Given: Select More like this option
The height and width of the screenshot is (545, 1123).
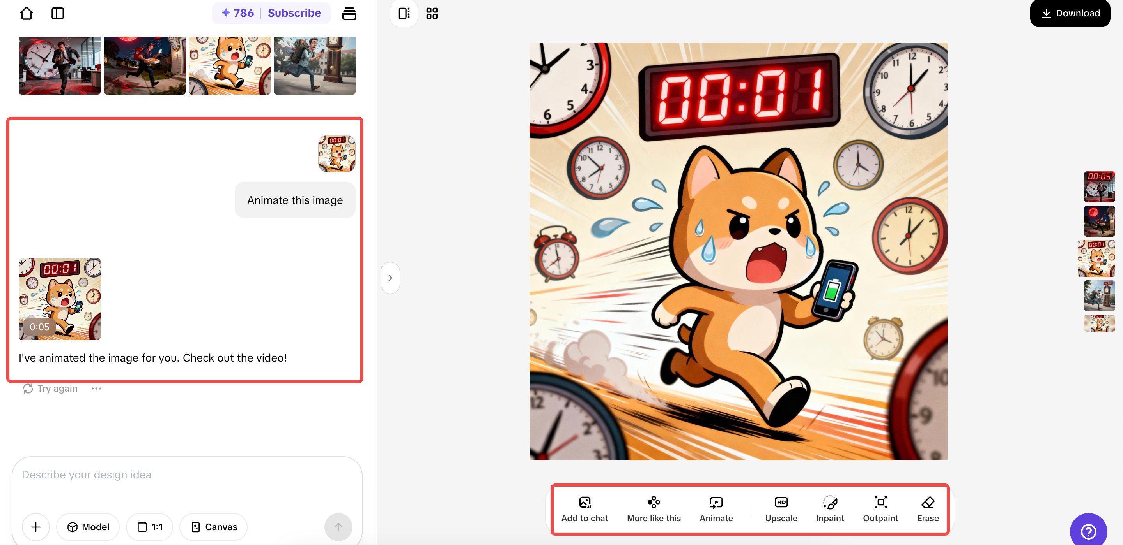Looking at the screenshot, I should 654,508.
